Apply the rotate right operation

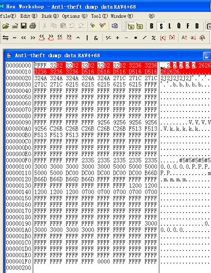51,38
